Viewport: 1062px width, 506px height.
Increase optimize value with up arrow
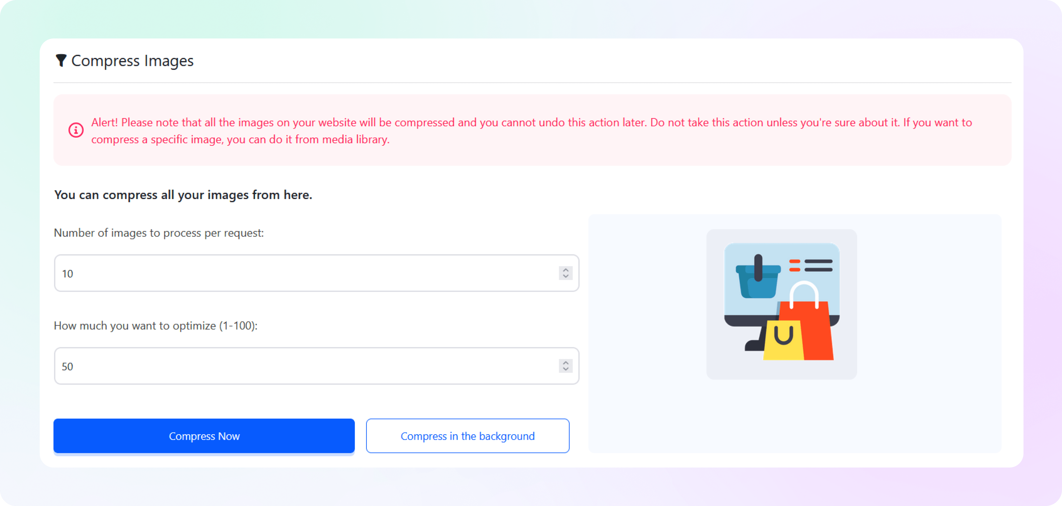pos(566,363)
